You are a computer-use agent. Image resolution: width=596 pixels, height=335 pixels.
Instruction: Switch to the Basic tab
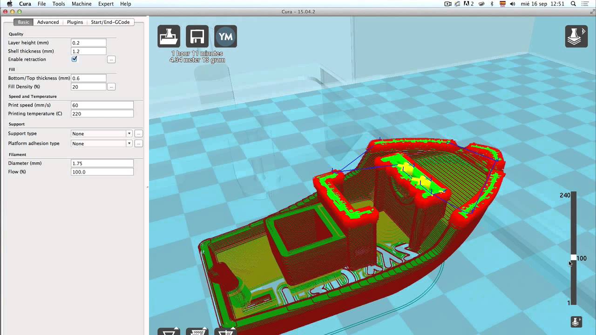point(23,22)
